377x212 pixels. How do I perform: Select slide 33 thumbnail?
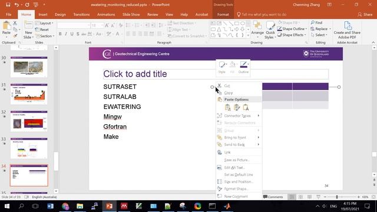(29, 148)
